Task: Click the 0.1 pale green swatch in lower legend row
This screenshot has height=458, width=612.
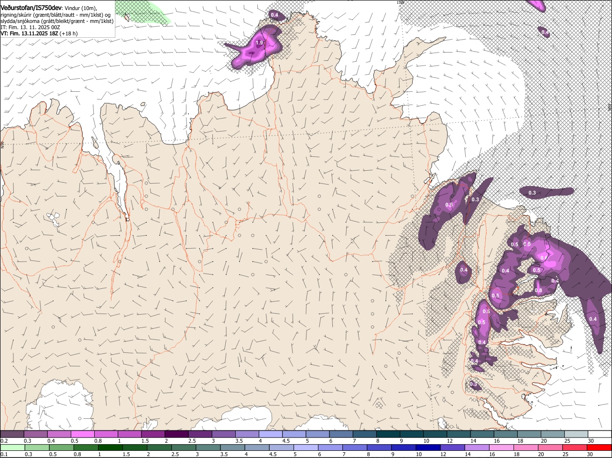Action: point(12,447)
